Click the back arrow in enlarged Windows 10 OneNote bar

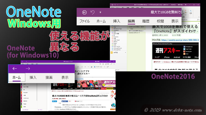pos(15,69)
